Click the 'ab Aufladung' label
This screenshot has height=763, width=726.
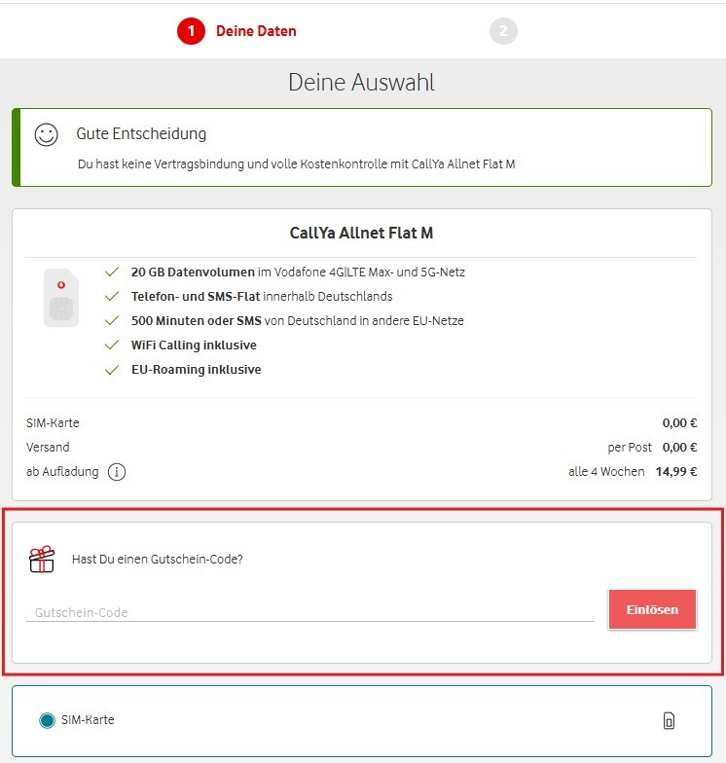[62, 471]
